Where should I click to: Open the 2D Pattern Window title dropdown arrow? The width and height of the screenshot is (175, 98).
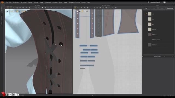click(x=113, y=5)
